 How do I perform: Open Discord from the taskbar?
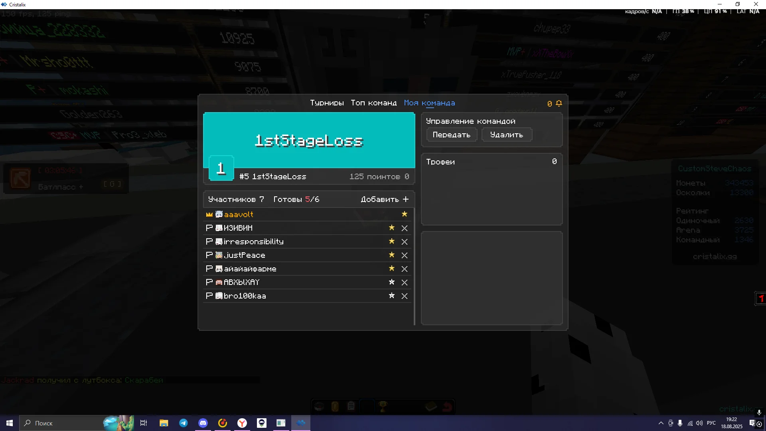(x=203, y=423)
